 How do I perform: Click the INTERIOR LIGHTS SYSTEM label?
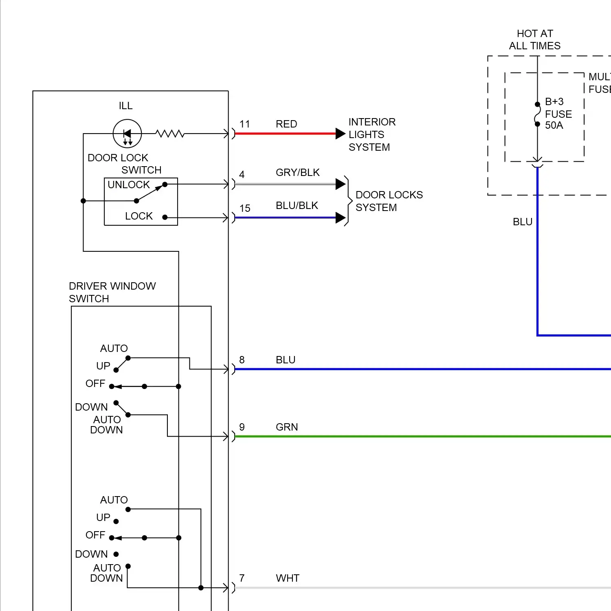coord(372,135)
